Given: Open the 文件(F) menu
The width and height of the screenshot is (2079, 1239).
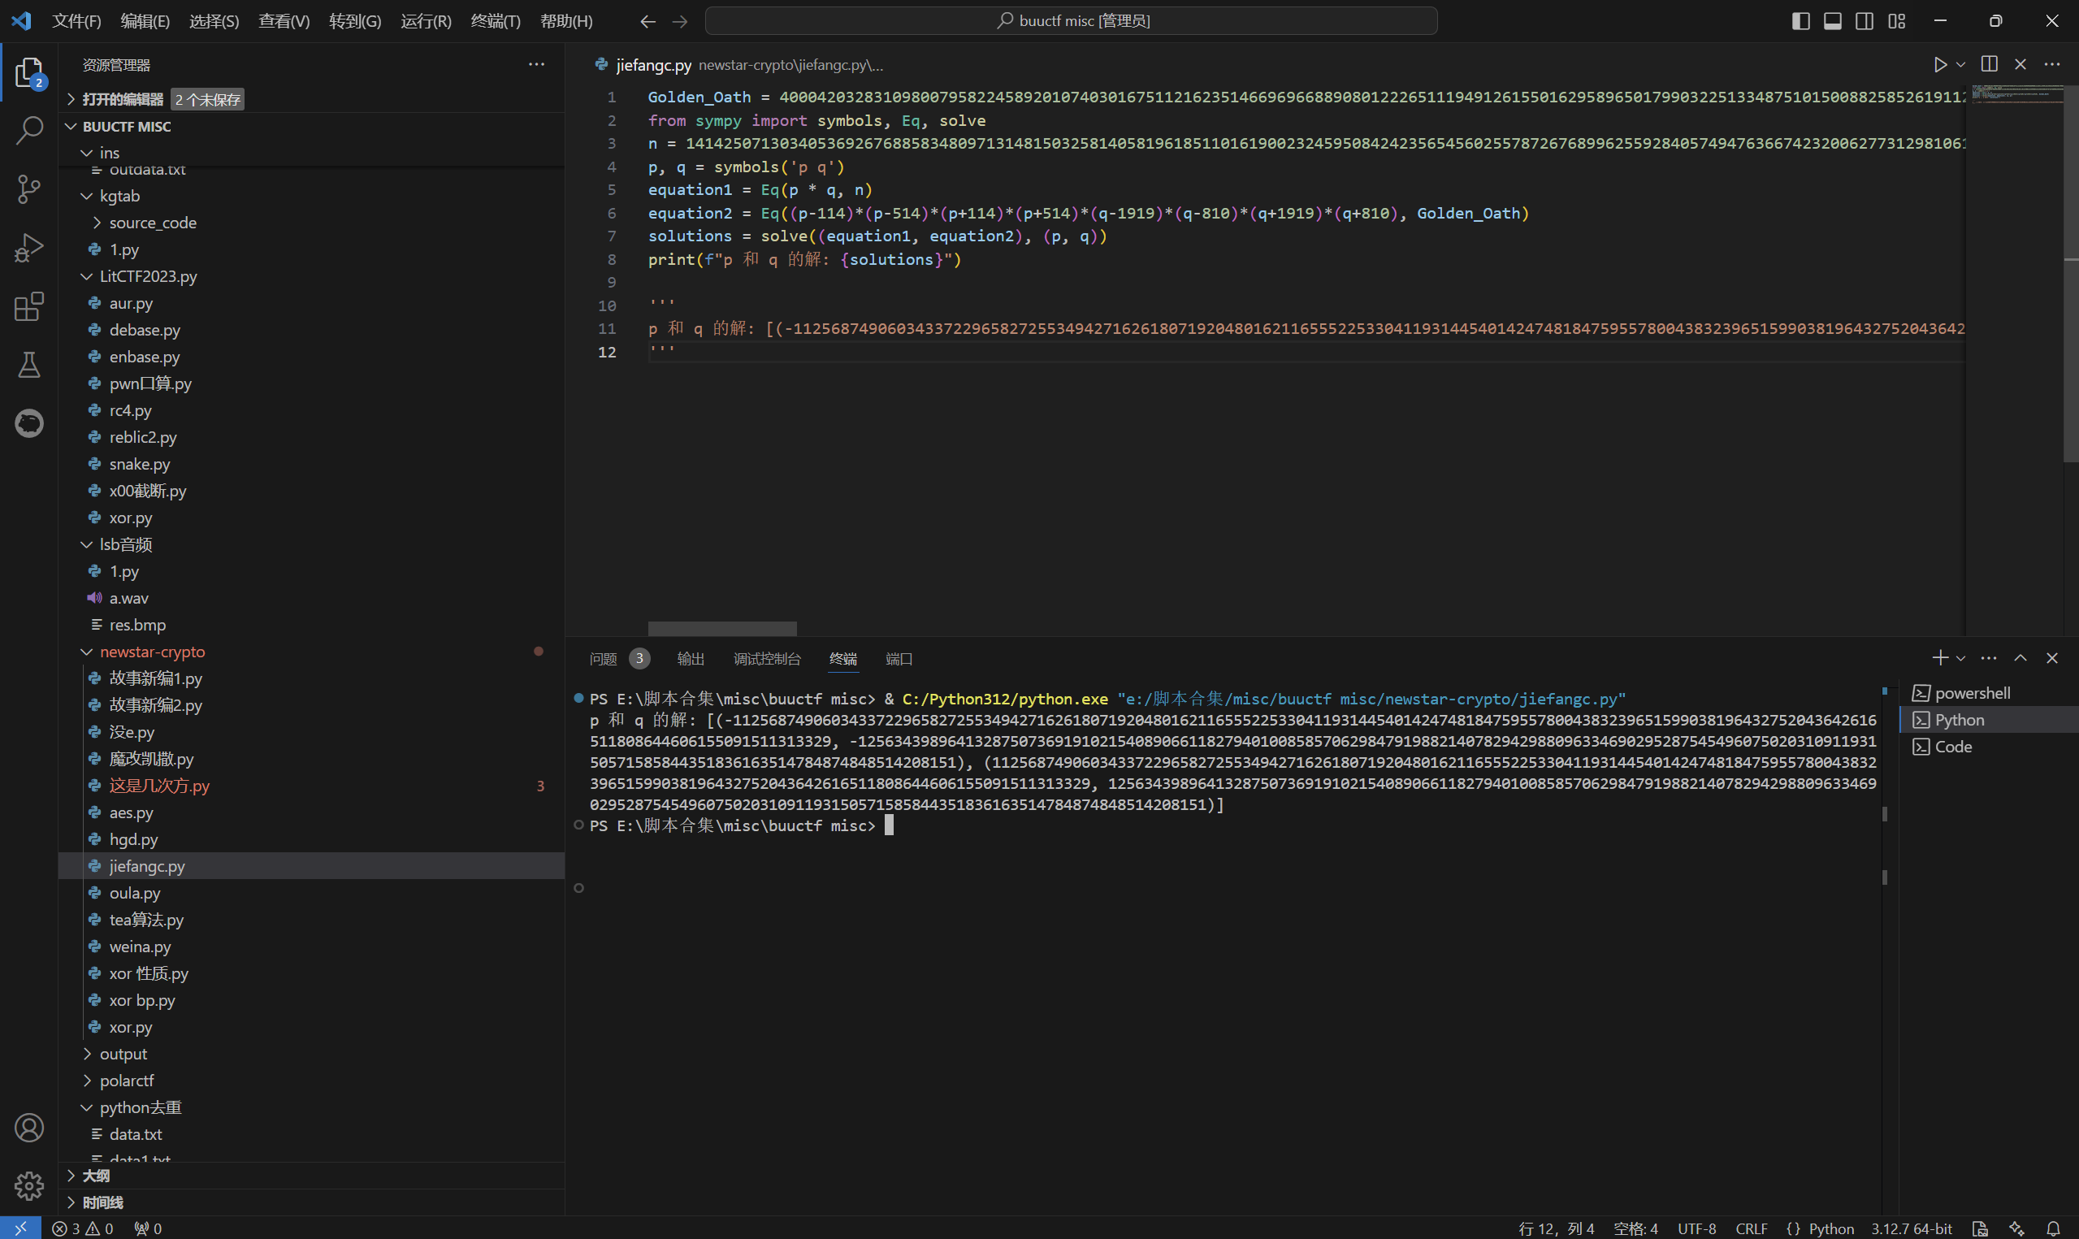Looking at the screenshot, I should (76, 21).
